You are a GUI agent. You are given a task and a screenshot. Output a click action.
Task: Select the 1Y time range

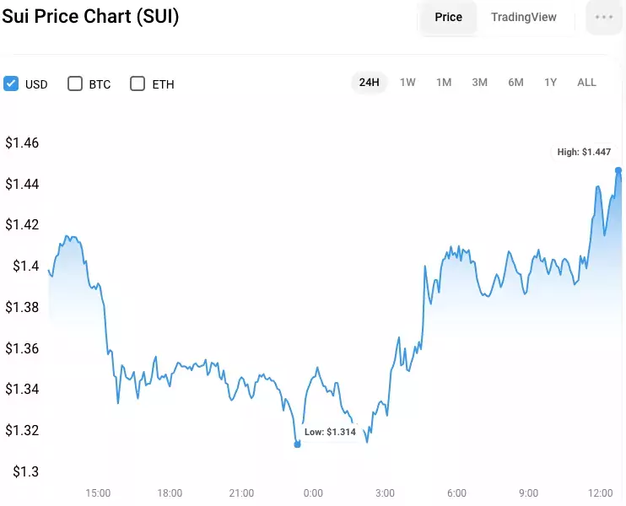pyautogui.click(x=550, y=83)
